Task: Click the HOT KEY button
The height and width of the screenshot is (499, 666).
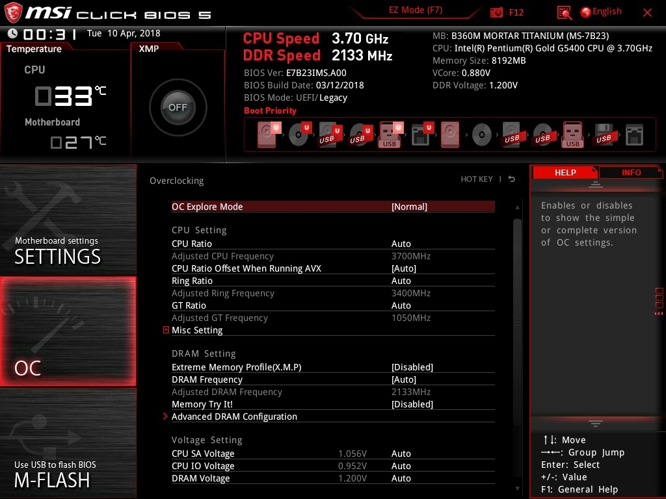Action: [x=477, y=179]
